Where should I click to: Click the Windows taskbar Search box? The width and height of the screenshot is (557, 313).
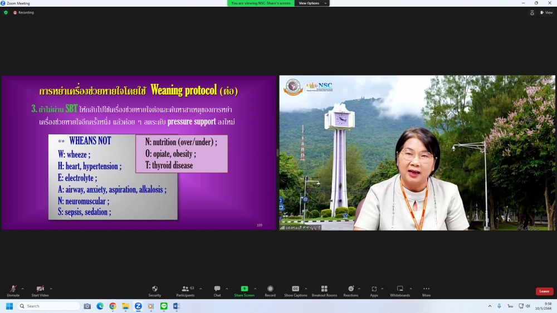48,306
